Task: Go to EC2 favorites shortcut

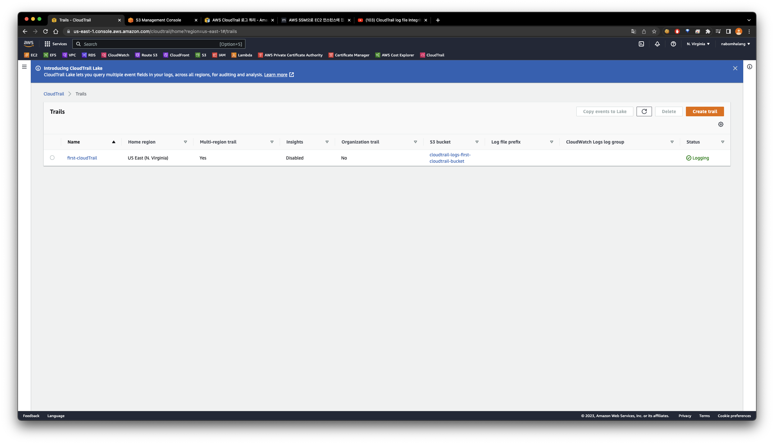Action: tap(31, 55)
